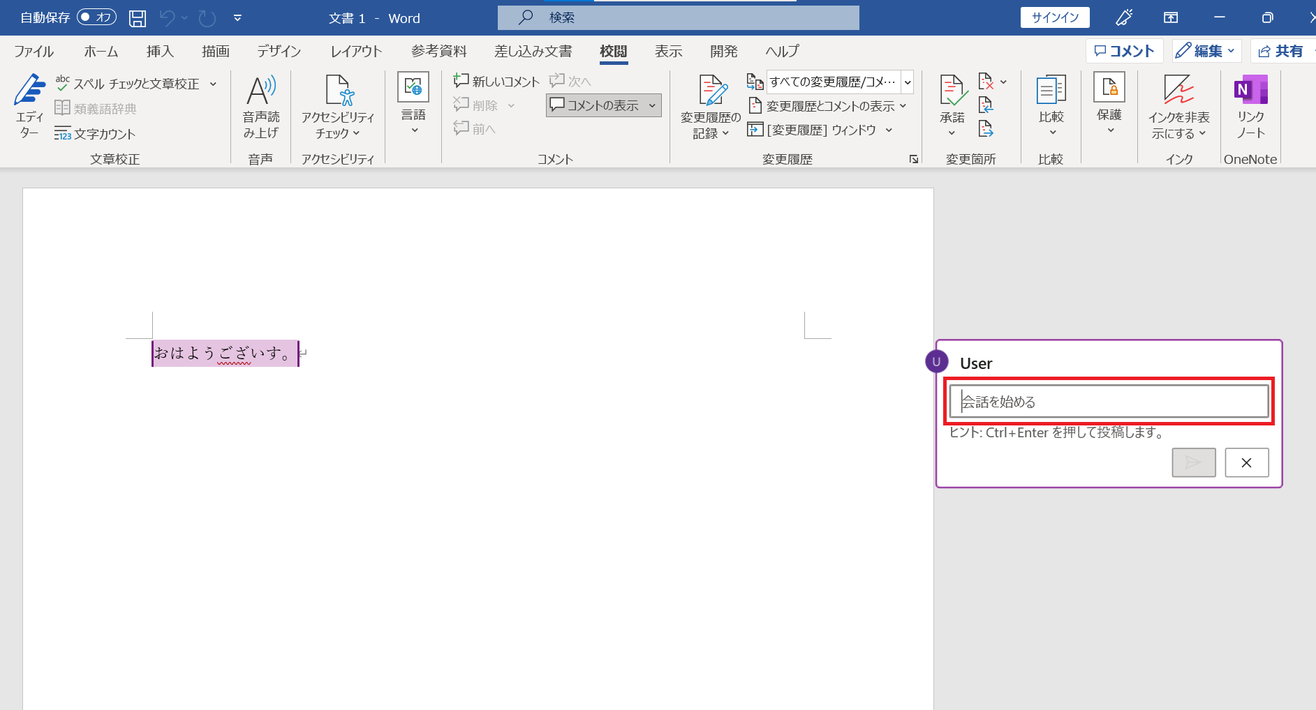1316x710 pixels.
Task: Open ribbon display options icon
Action: pos(1171,18)
